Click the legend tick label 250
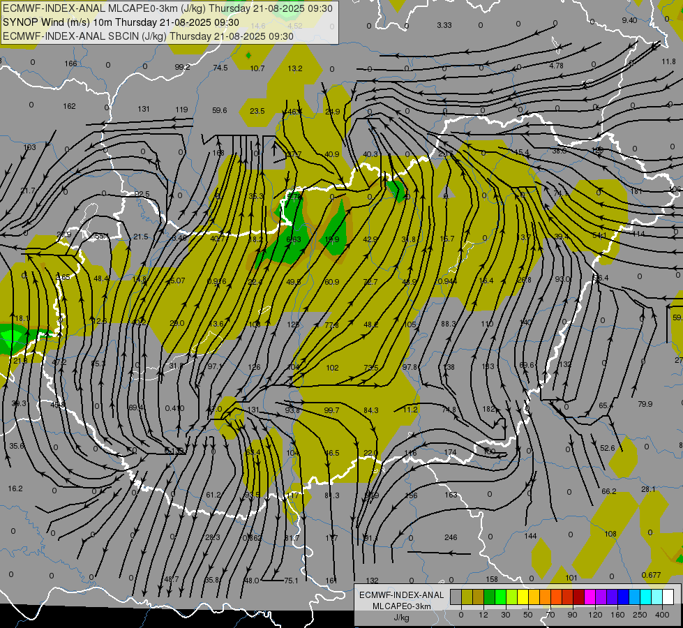 [x=640, y=615]
